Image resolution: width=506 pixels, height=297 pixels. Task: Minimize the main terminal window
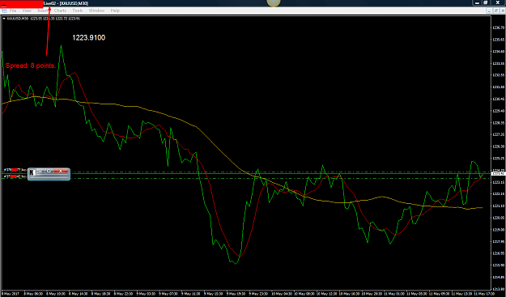click(477, 3)
